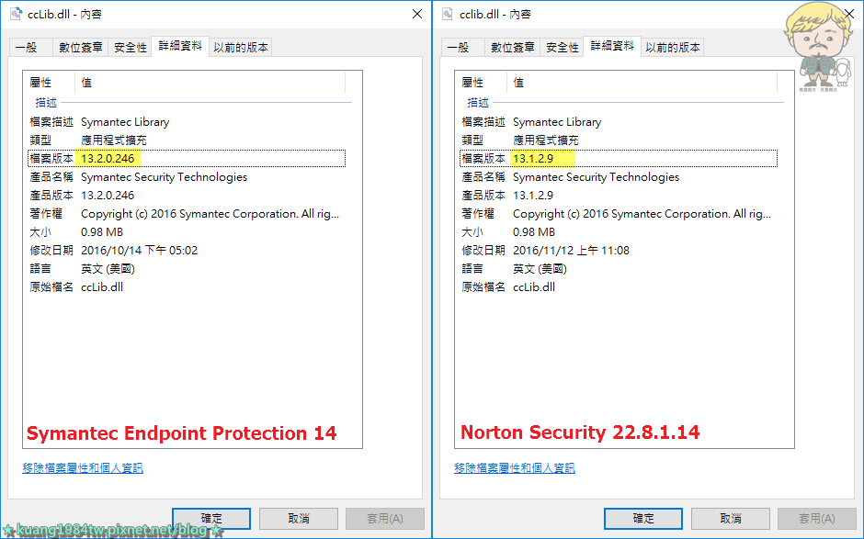Select file version 13.2.0.246 row
The width and height of the screenshot is (864, 539).
(187, 159)
